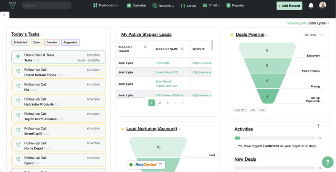The width and height of the screenshot is (336, 172).
Task: Click phone icon on United Natural Foods task
Action: (18, 71)
